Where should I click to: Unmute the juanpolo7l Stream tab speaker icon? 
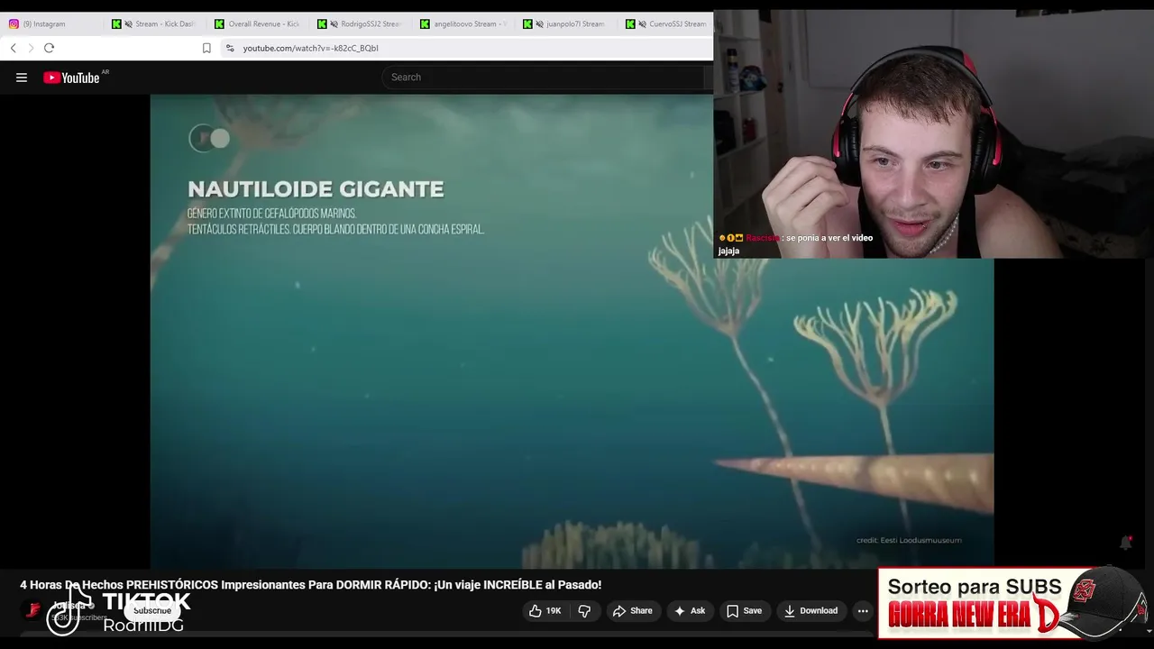coord(539,24)
